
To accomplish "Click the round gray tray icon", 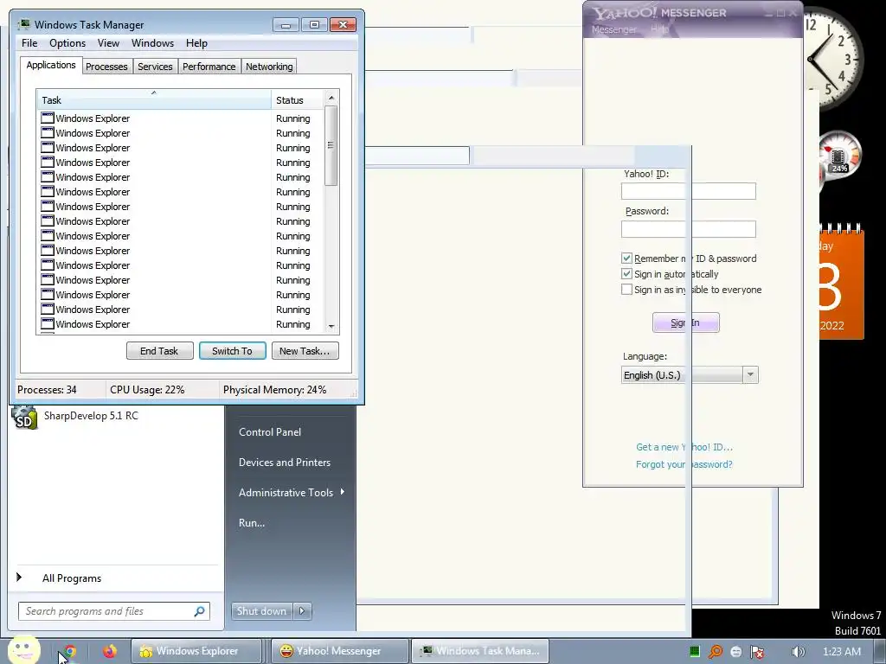I will click(735, 652).
